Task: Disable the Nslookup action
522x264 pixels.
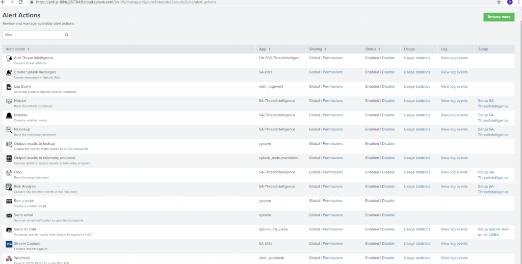Action: [388, 129]
